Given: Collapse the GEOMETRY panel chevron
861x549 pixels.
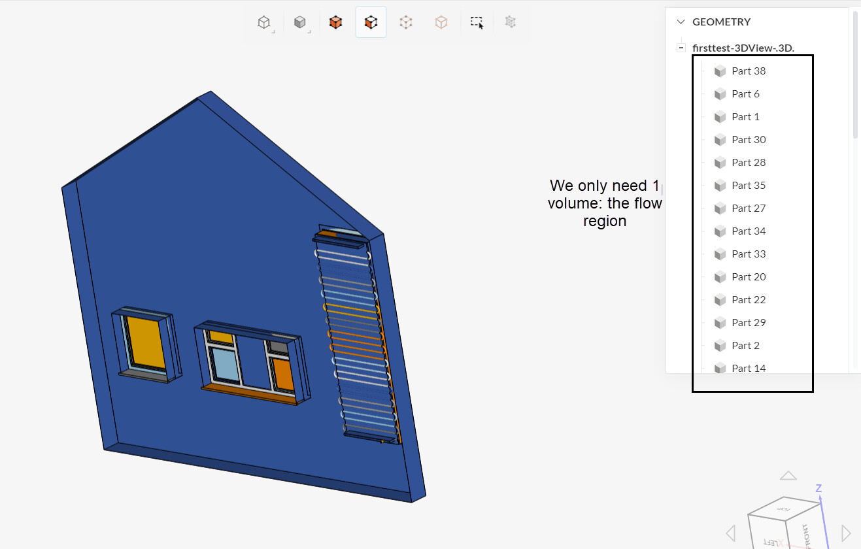Looking at the screenshot, I should (x=680, y=21).
